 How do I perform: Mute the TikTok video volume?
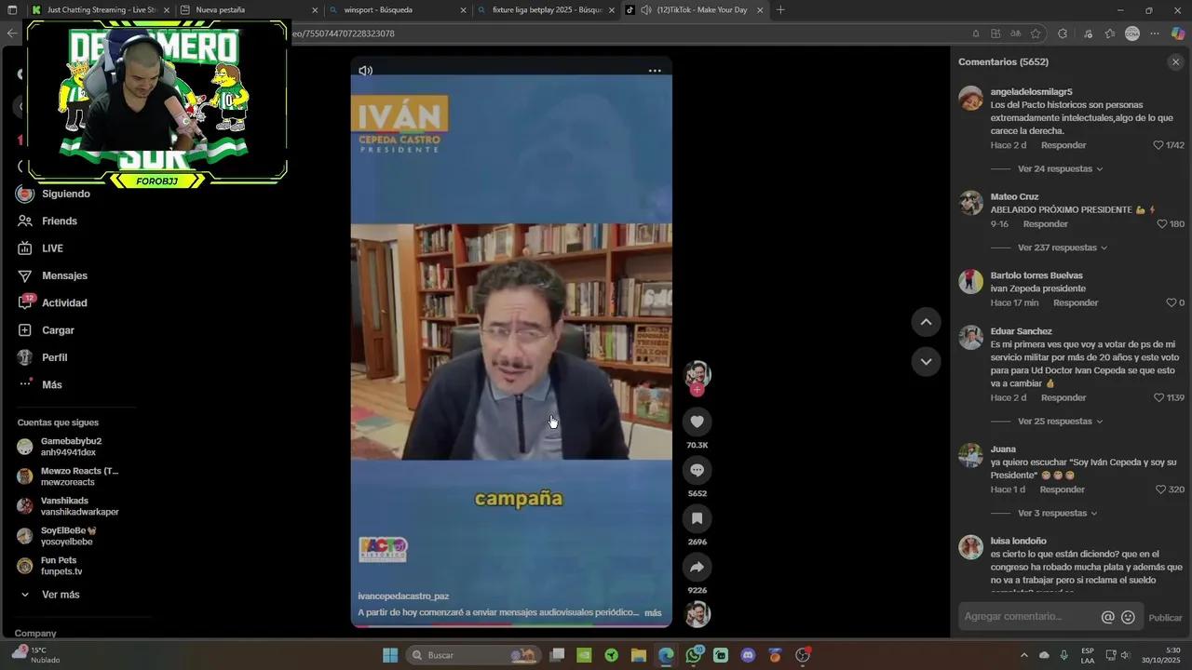(365, 71)
